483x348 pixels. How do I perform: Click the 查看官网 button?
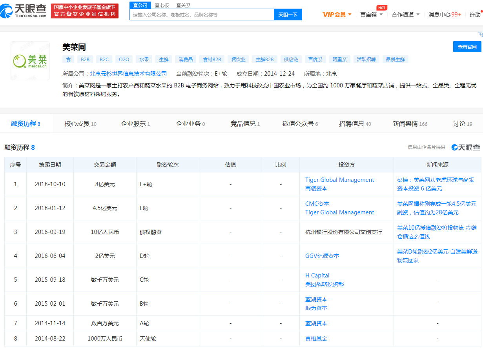pyautogui.click(x=467, y=47)
